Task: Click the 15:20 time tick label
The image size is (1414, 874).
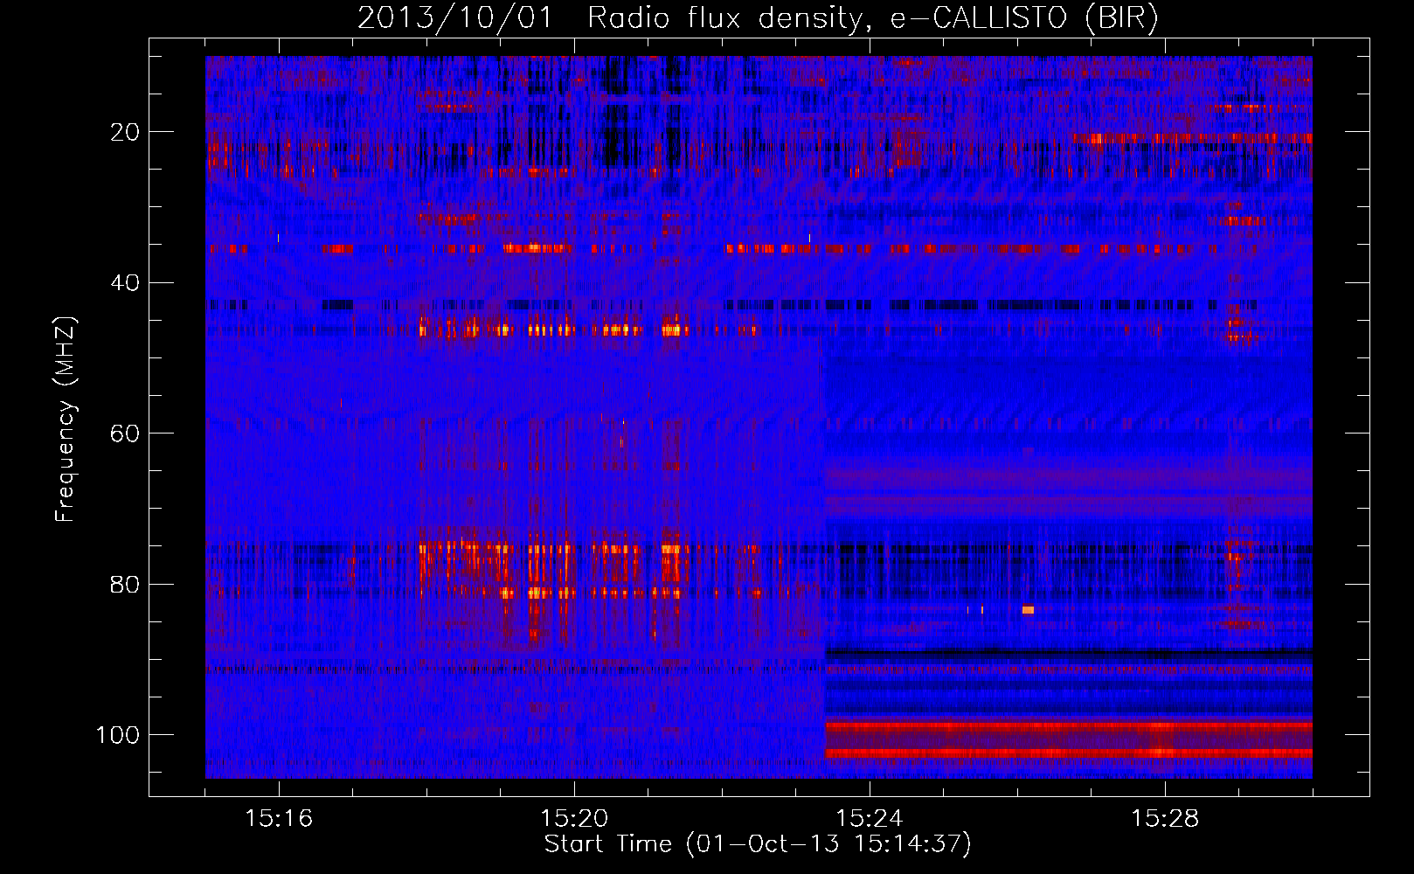Action: pos(574,819)
